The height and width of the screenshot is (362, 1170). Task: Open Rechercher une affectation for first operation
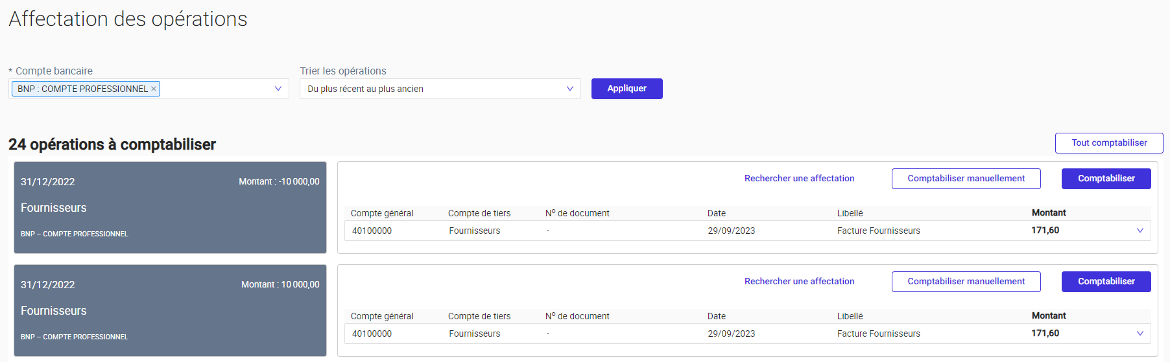click(800, 178)
